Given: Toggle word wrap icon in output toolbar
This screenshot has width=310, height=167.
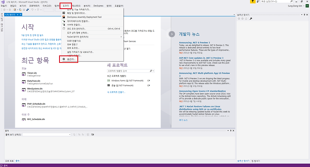Looking at the screenshot, I should (93, 135).
